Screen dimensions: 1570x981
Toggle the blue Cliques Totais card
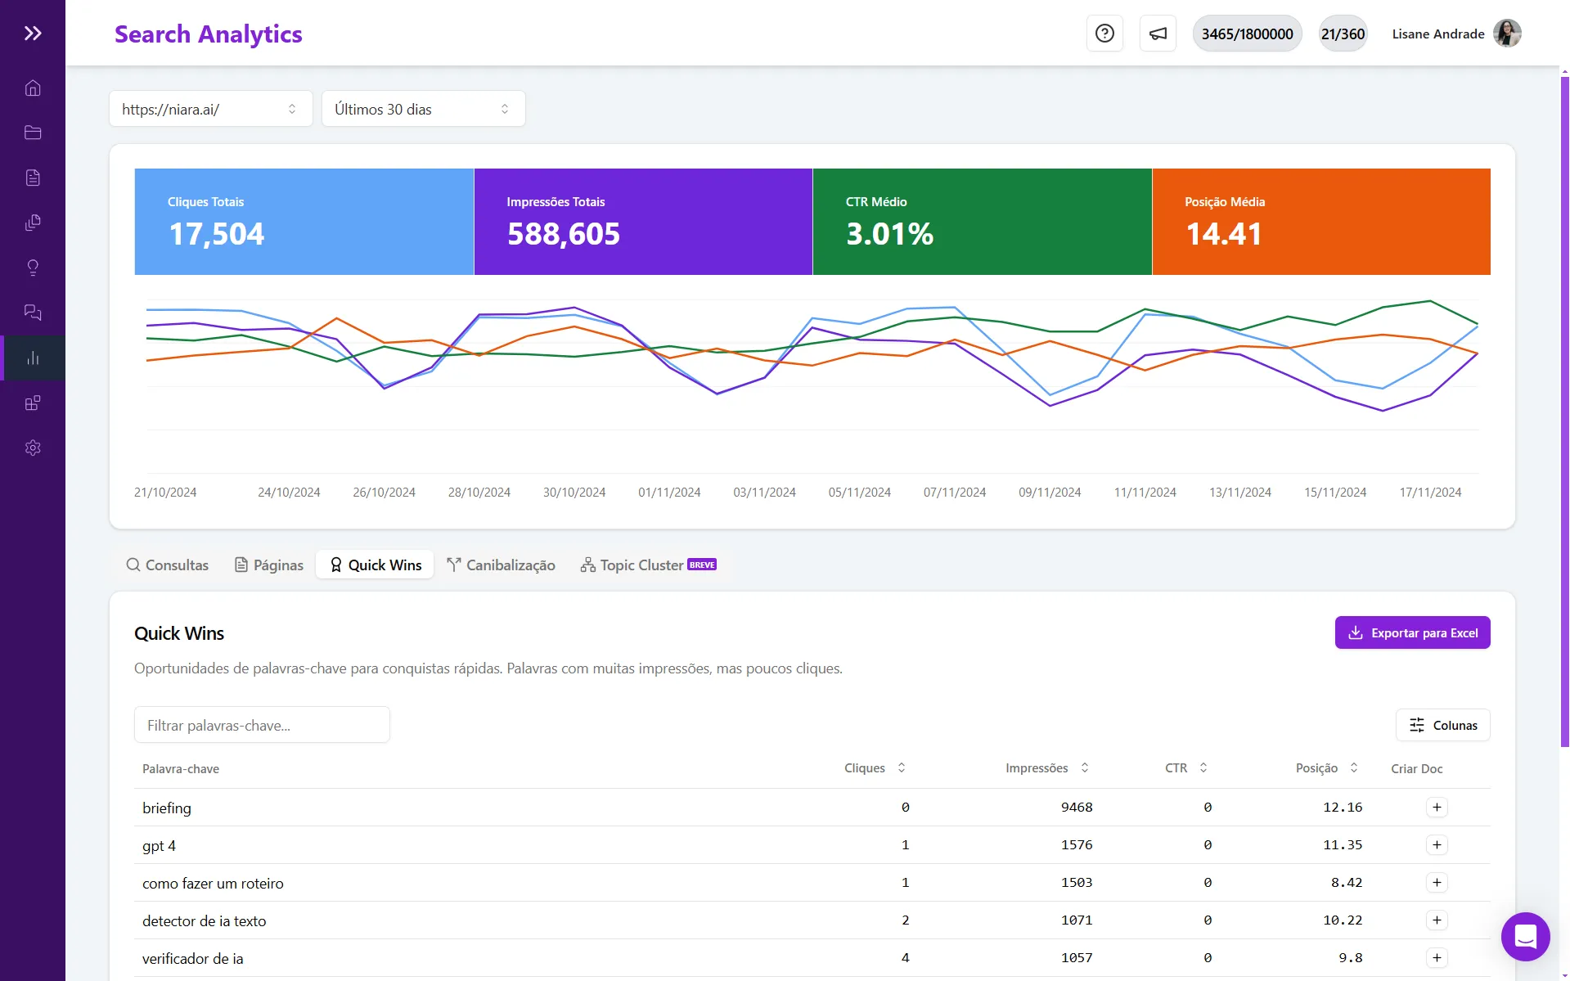(x=304, y=222)
